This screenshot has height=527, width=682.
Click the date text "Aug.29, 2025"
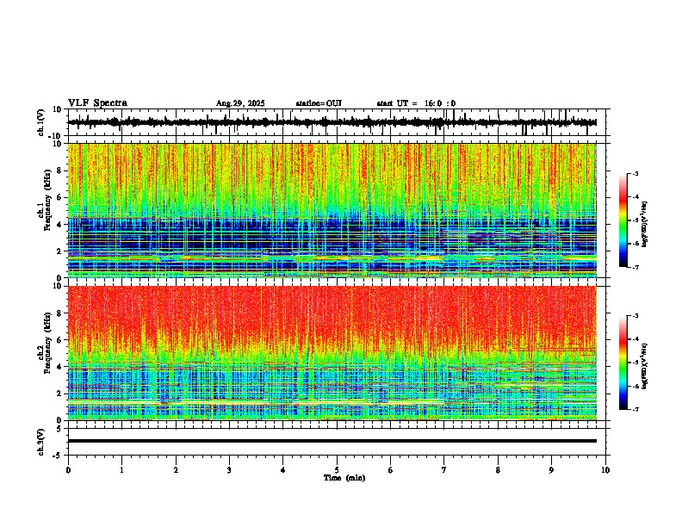tap(240, 103)
